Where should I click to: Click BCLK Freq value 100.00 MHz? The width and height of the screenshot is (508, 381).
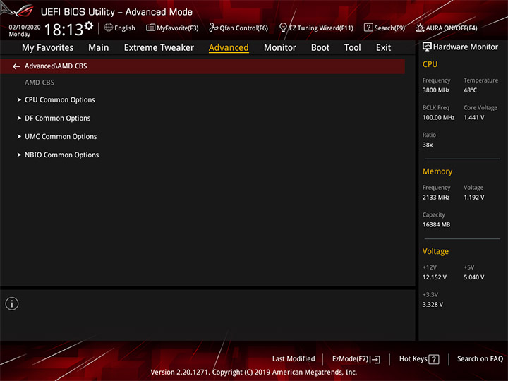tap(438, 118)
